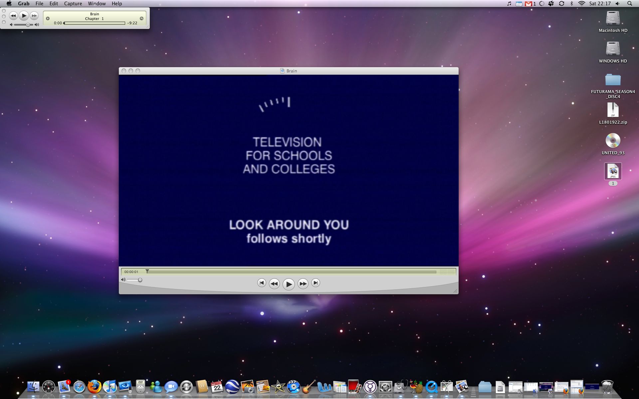Open GarageBand guitar icon in Dock
Viewport: 639px width, 399px height.
point(309,387)
